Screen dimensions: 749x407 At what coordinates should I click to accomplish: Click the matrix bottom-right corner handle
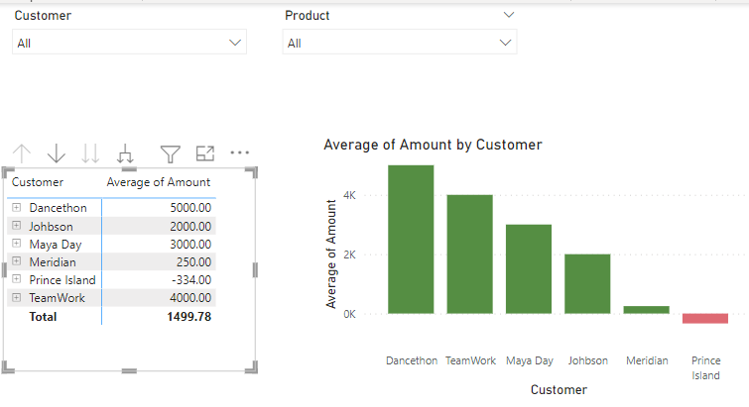[252, 367]
